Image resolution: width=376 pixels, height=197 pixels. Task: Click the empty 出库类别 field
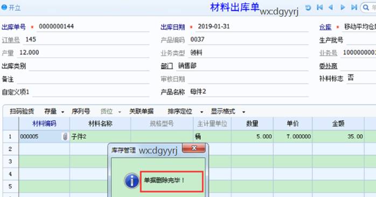[x=89, y=66]
